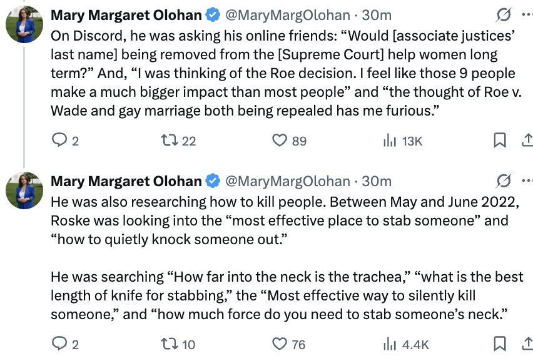Click Grok icon on second tweet
The height and width of the screenshot is (356, 533).
502,181
